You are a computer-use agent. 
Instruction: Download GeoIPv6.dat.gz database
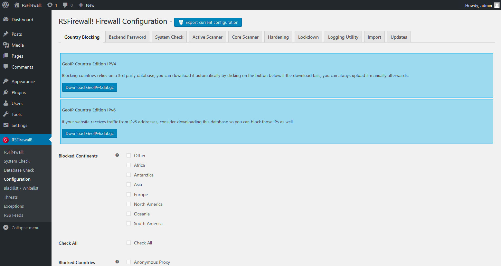pos(90,133)
